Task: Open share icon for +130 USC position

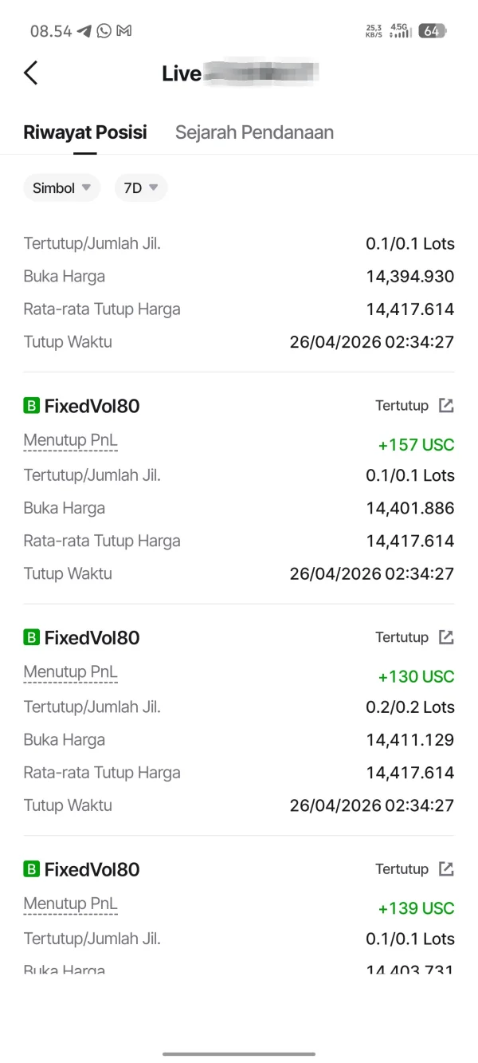Action: 446,637
